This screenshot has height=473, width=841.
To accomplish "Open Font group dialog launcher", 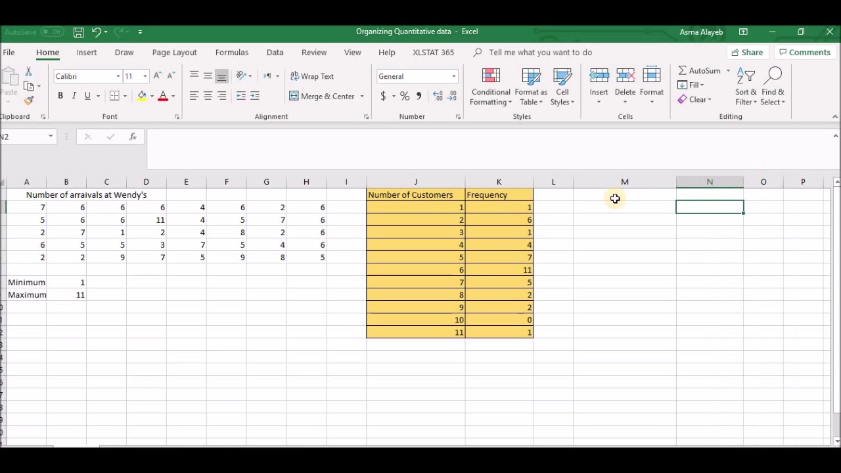I will coord(177,117).
